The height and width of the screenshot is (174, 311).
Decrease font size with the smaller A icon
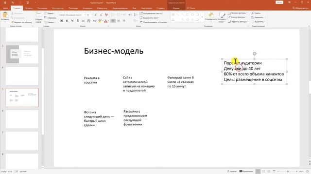[x=101, y=15]
